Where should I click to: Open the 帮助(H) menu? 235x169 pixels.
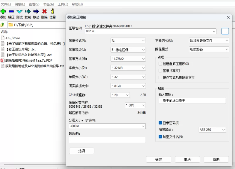click(77, 4)
